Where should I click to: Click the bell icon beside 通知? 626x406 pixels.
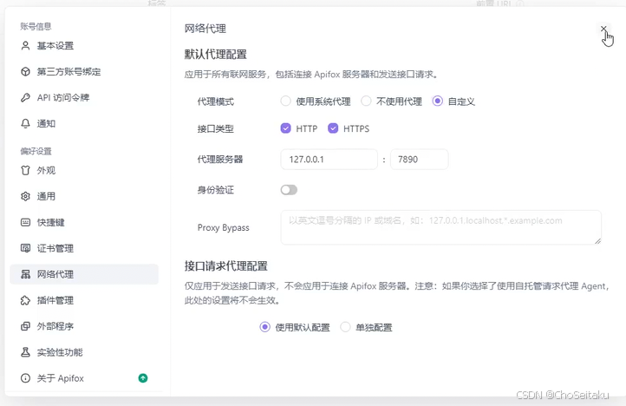coord(25,123)
